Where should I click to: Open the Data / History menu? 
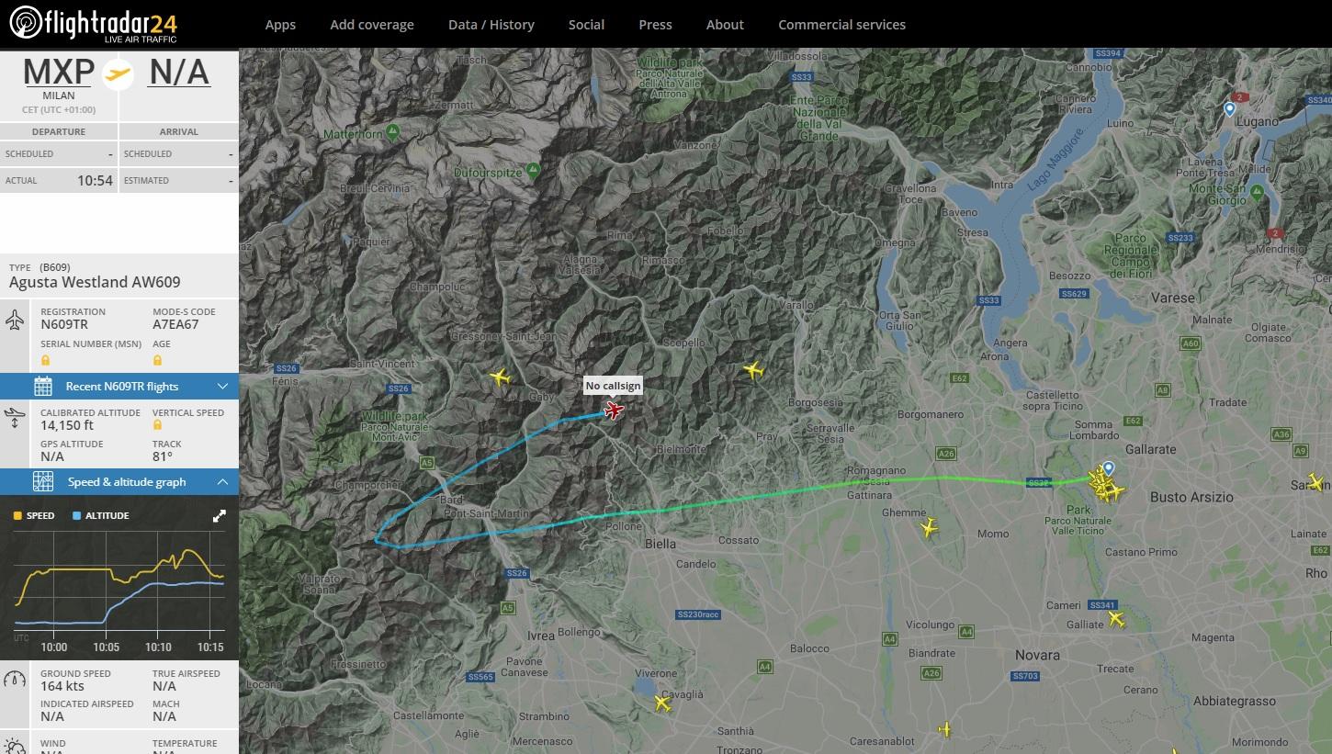(491, 25)
